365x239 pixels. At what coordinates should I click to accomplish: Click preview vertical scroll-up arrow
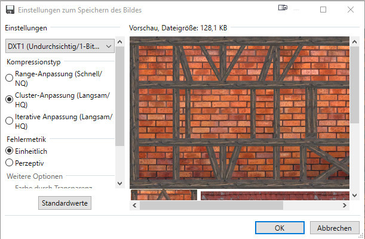point(354,42)
